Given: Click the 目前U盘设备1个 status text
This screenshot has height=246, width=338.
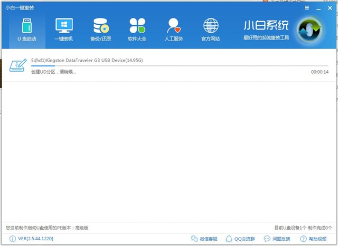Looking at the screenshot, I should pos(303,228).
